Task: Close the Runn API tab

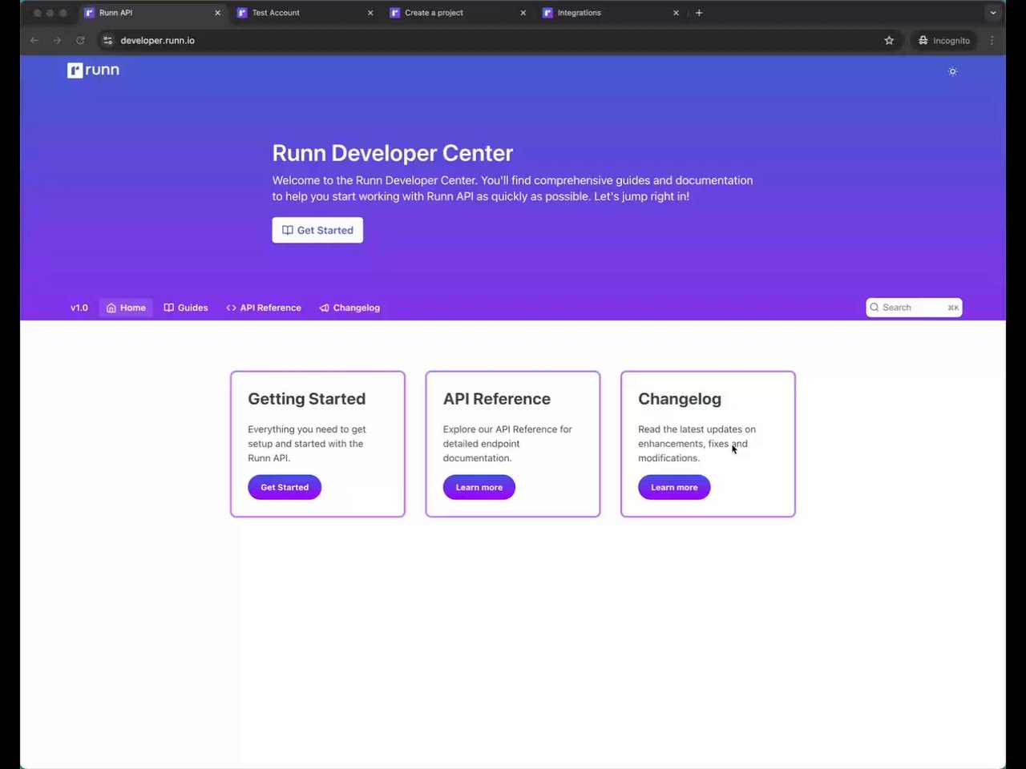Action: click(x=217, y=13)
